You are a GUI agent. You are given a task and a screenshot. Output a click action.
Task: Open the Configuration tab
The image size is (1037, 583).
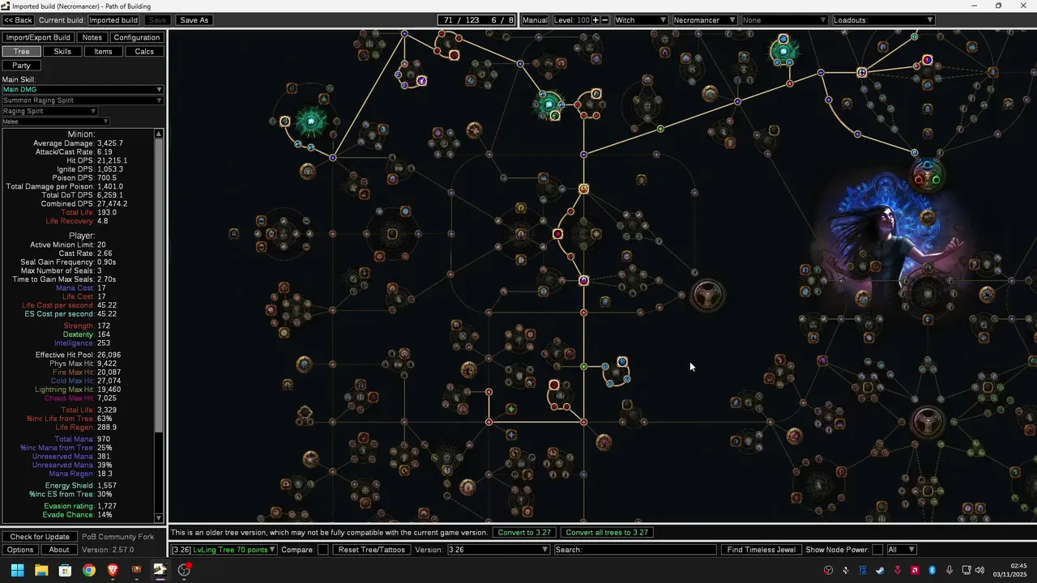[137, 37]
